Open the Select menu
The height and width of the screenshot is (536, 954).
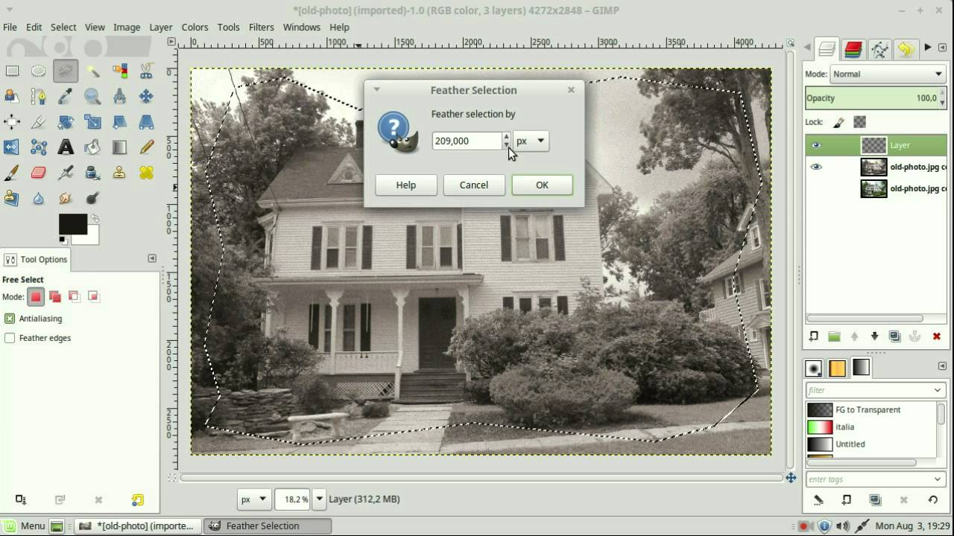tap(63, 27)
